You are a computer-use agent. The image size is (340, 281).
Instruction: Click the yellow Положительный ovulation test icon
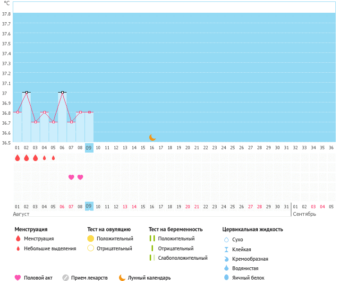[x=91, y=238]
